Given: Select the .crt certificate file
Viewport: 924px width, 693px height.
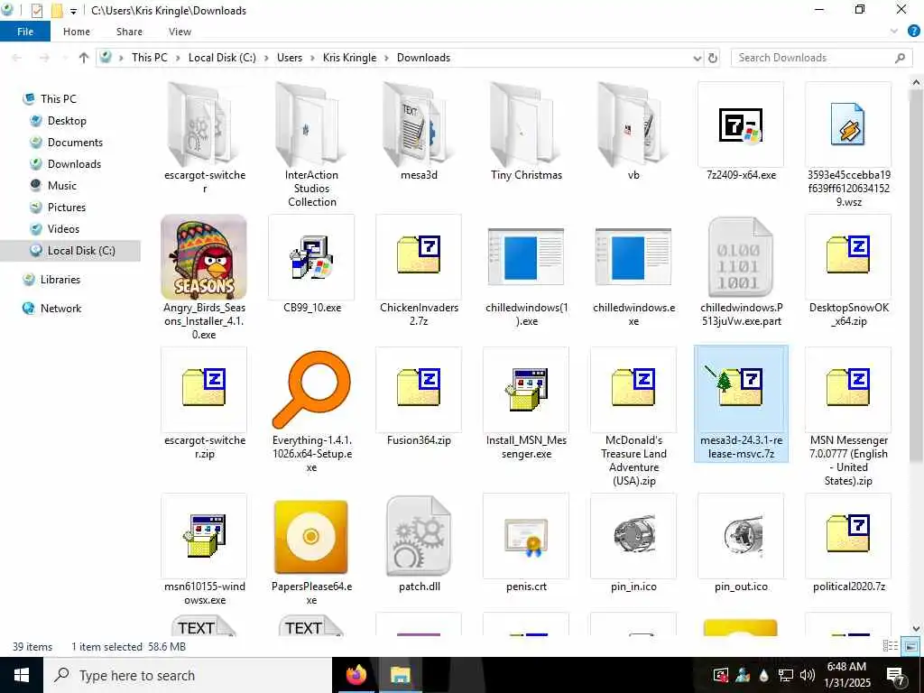Looking at the screenshot, I should pyautogui.click(x=526, y=543).
